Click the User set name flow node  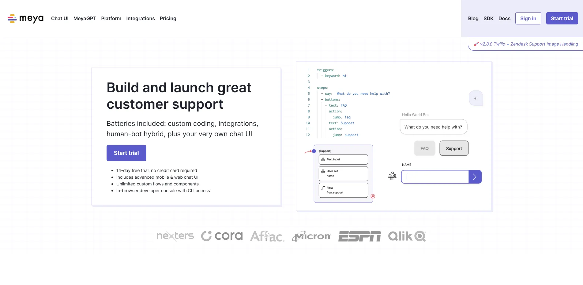pyautogui.click(x=343, y=174)
